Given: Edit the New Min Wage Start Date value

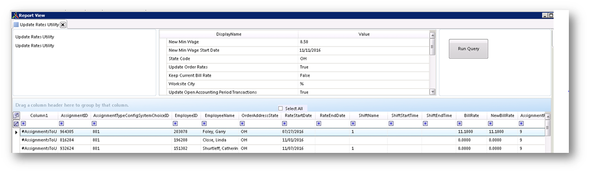Looking at the screenshot, I should pos(363,50).
